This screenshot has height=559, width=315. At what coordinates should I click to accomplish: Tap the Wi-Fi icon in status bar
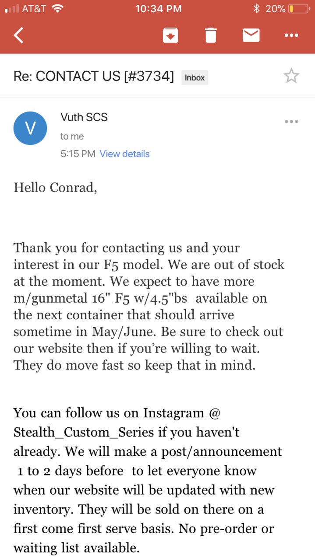tap(57, 8)
